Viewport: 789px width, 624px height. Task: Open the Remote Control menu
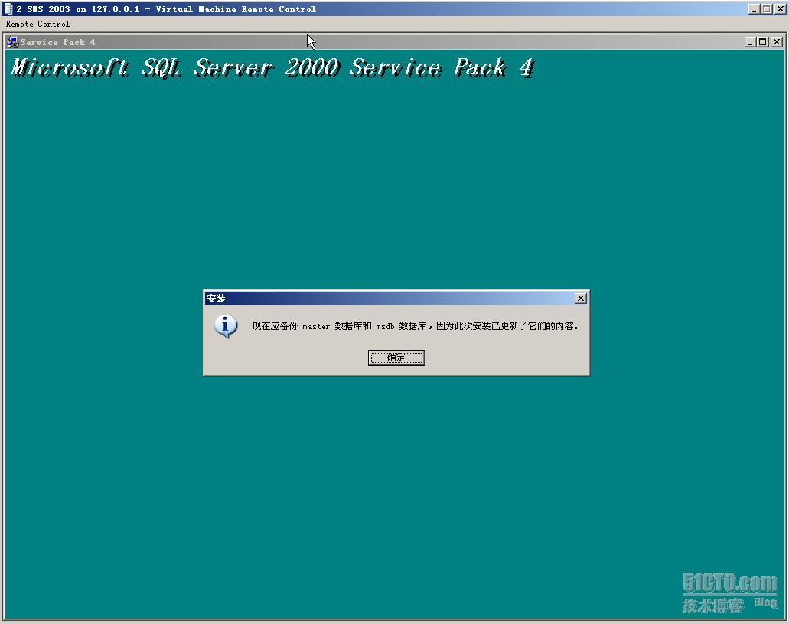pyautogui.click(x=37, y=24)
